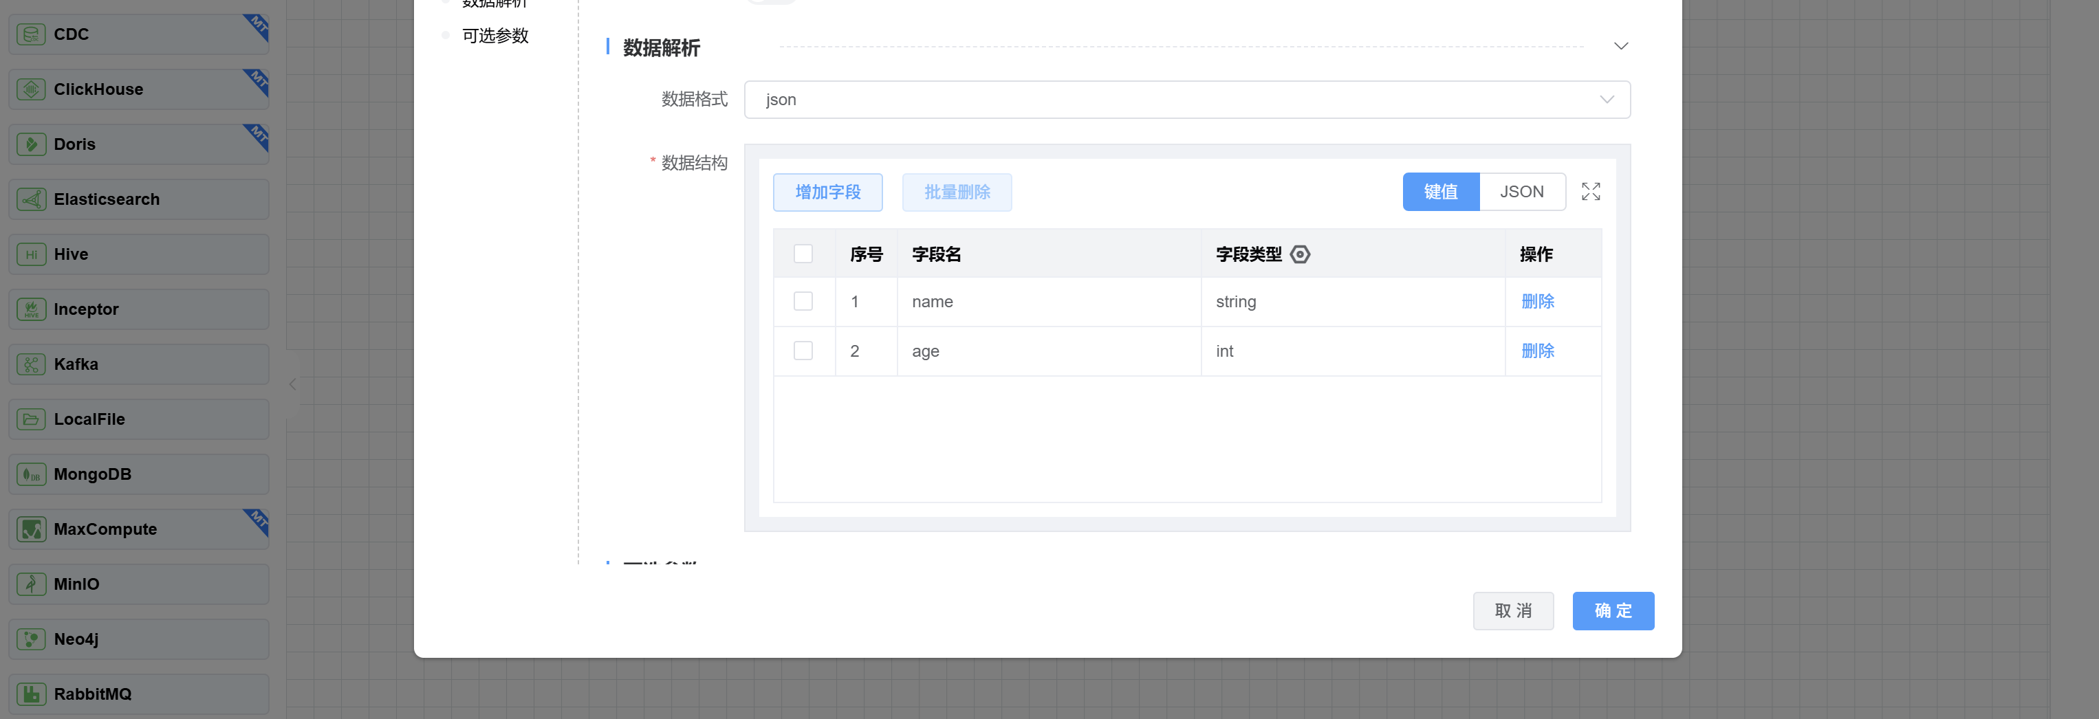Toggle the select-all checkbox in table header

[x=803, y=254]
